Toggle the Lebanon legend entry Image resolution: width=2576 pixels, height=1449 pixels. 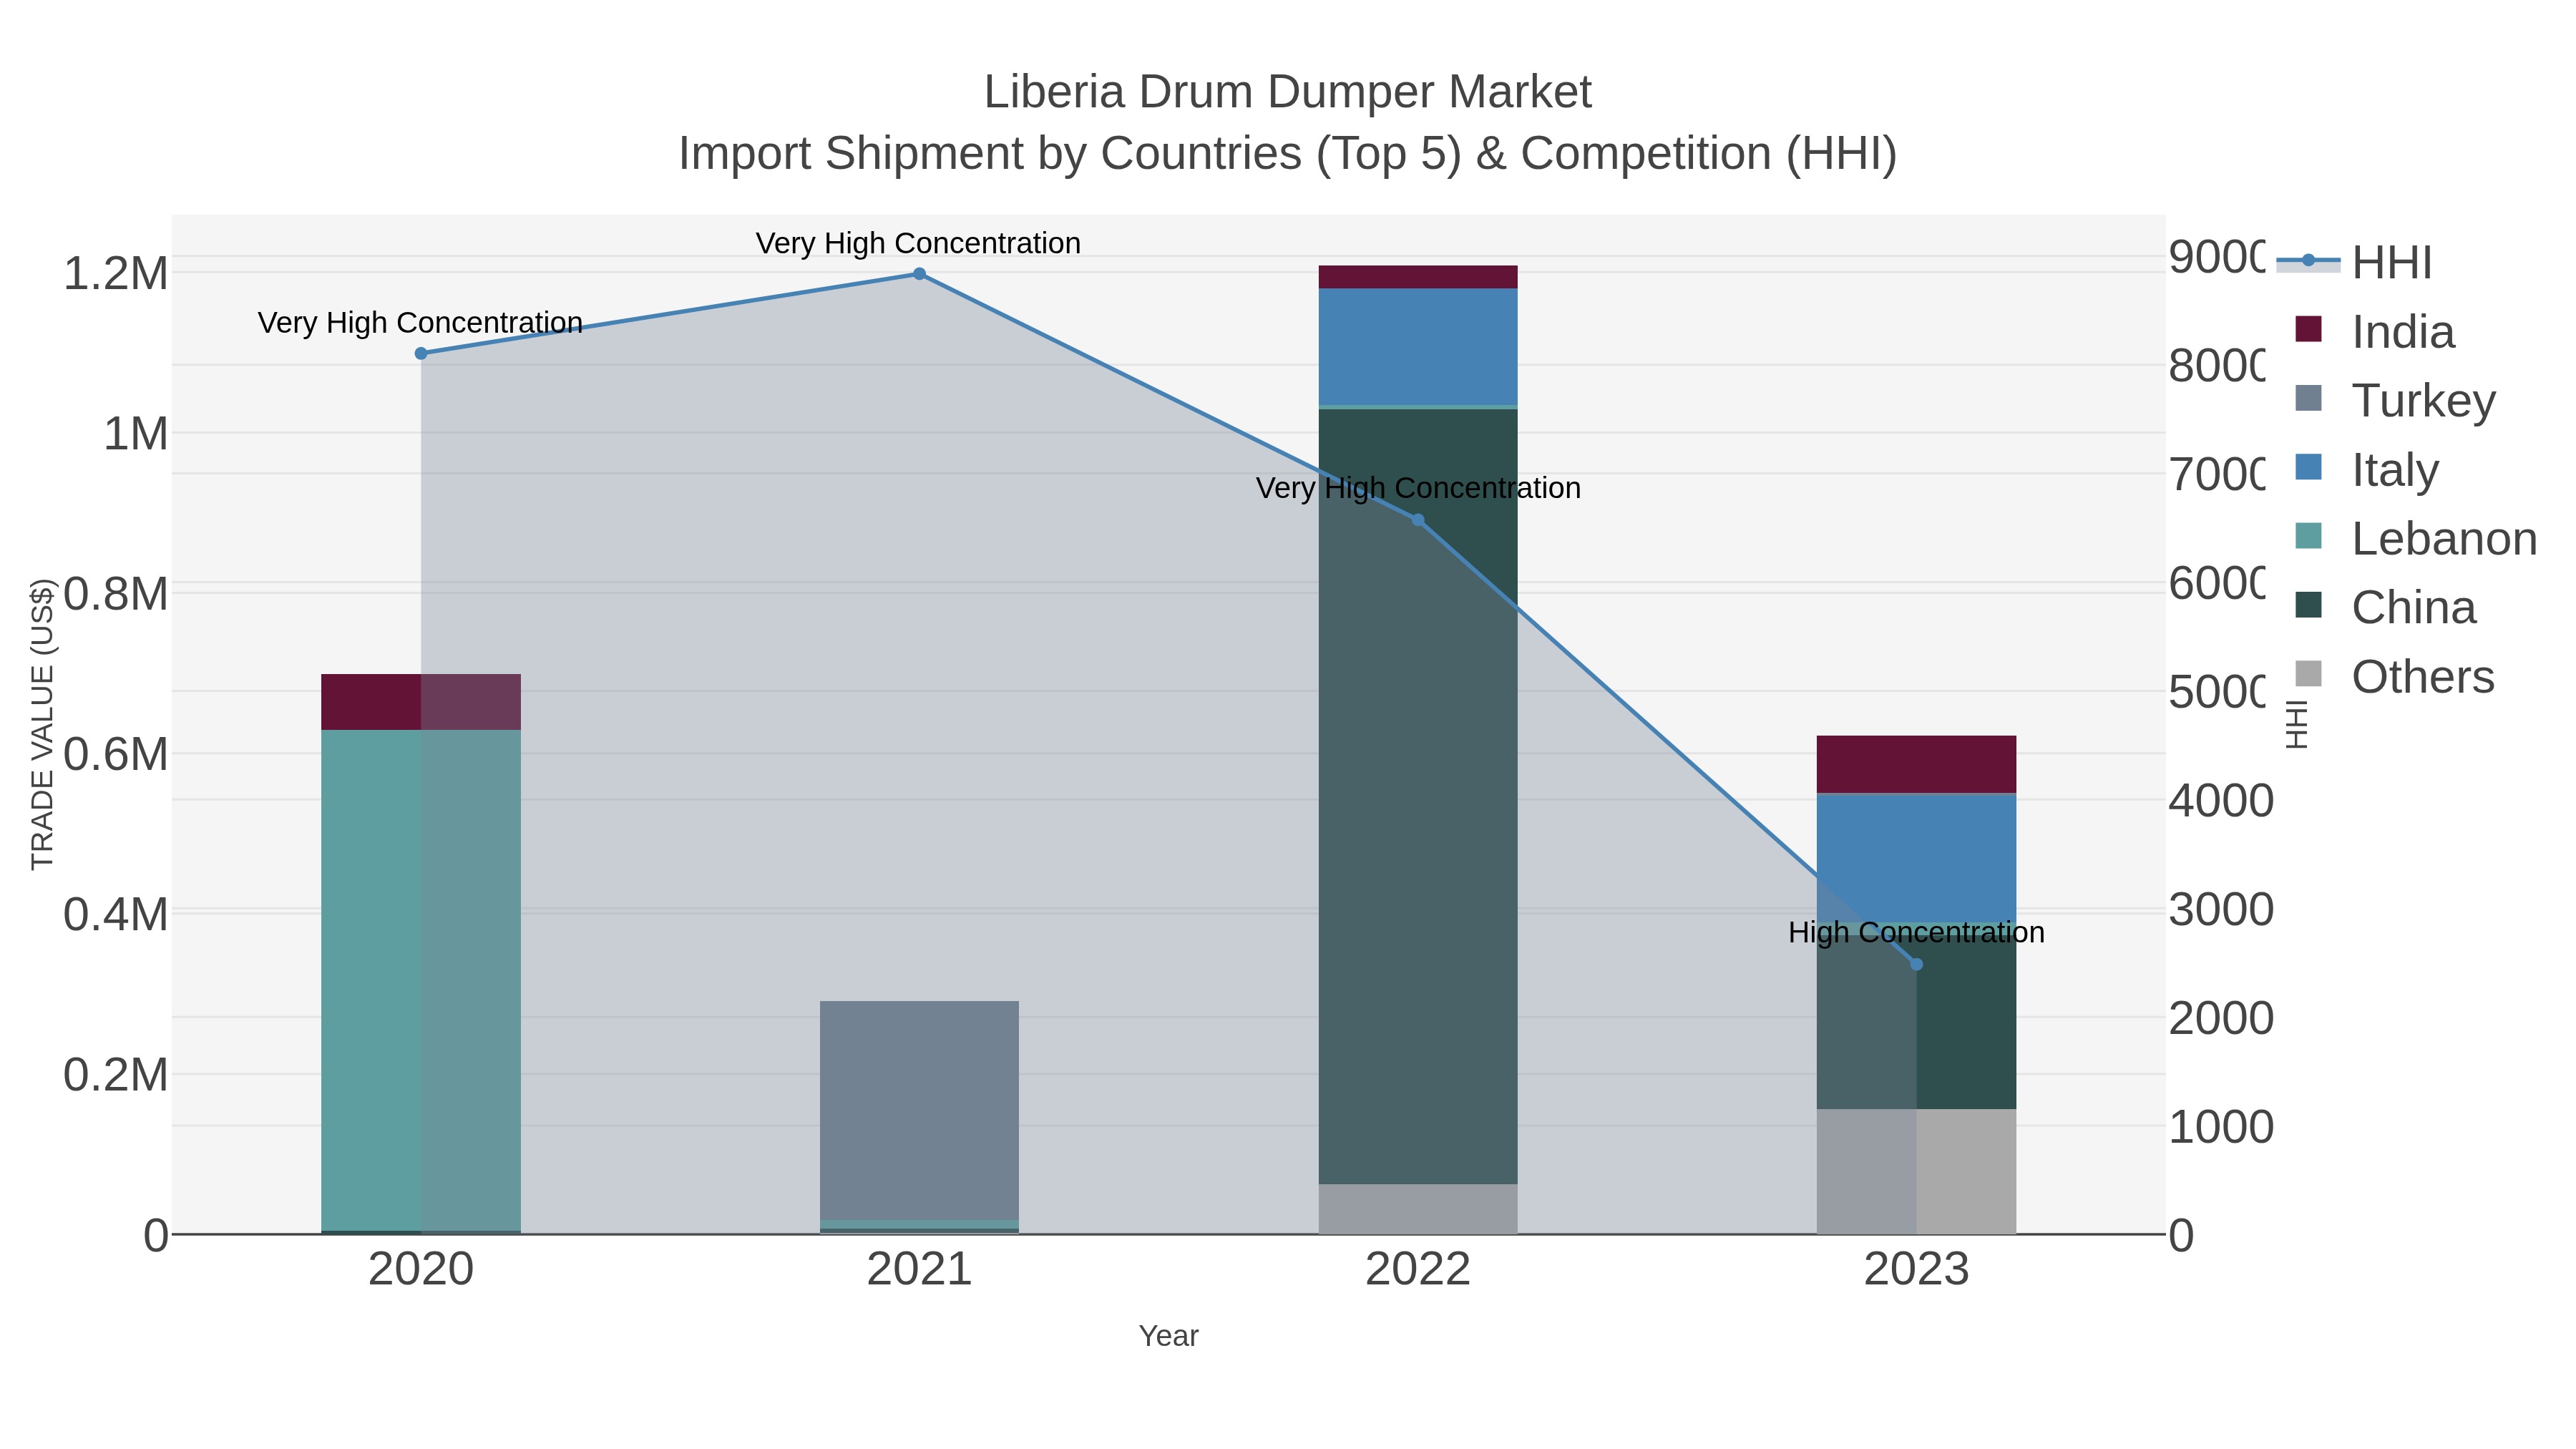pos(2416,538)
